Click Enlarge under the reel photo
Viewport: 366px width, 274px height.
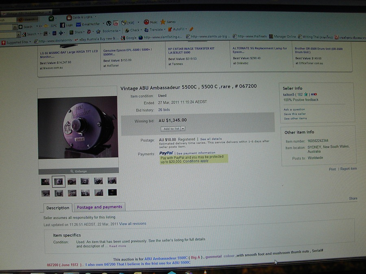78,171
